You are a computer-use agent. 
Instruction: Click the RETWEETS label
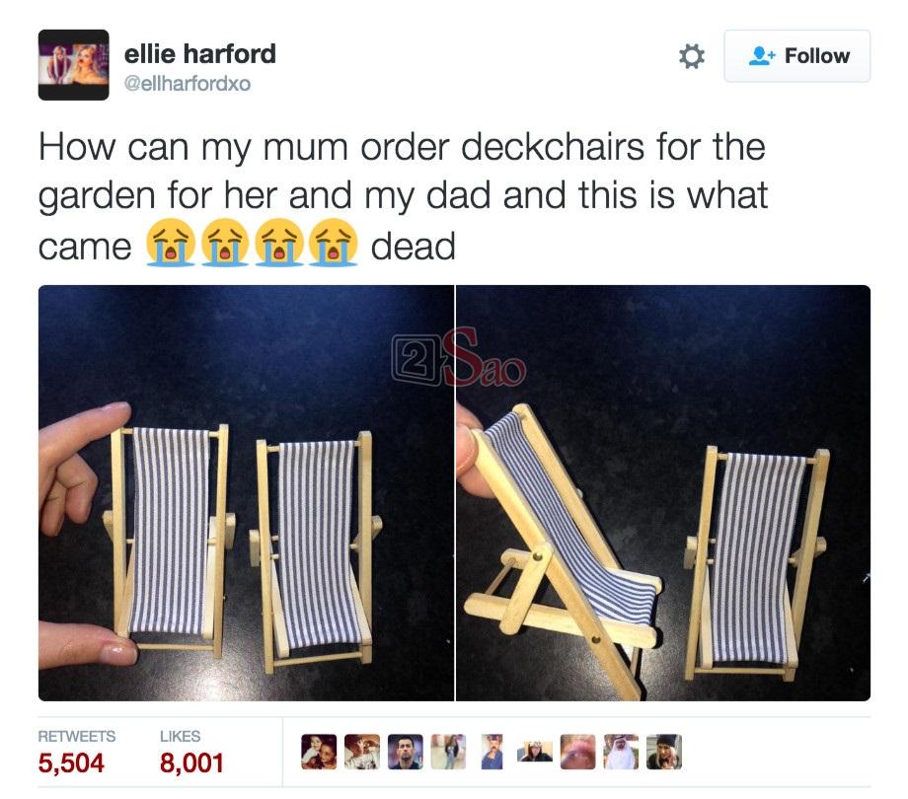76,736
